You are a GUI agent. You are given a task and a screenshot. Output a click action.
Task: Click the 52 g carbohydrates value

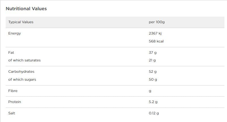coord(152,72)
